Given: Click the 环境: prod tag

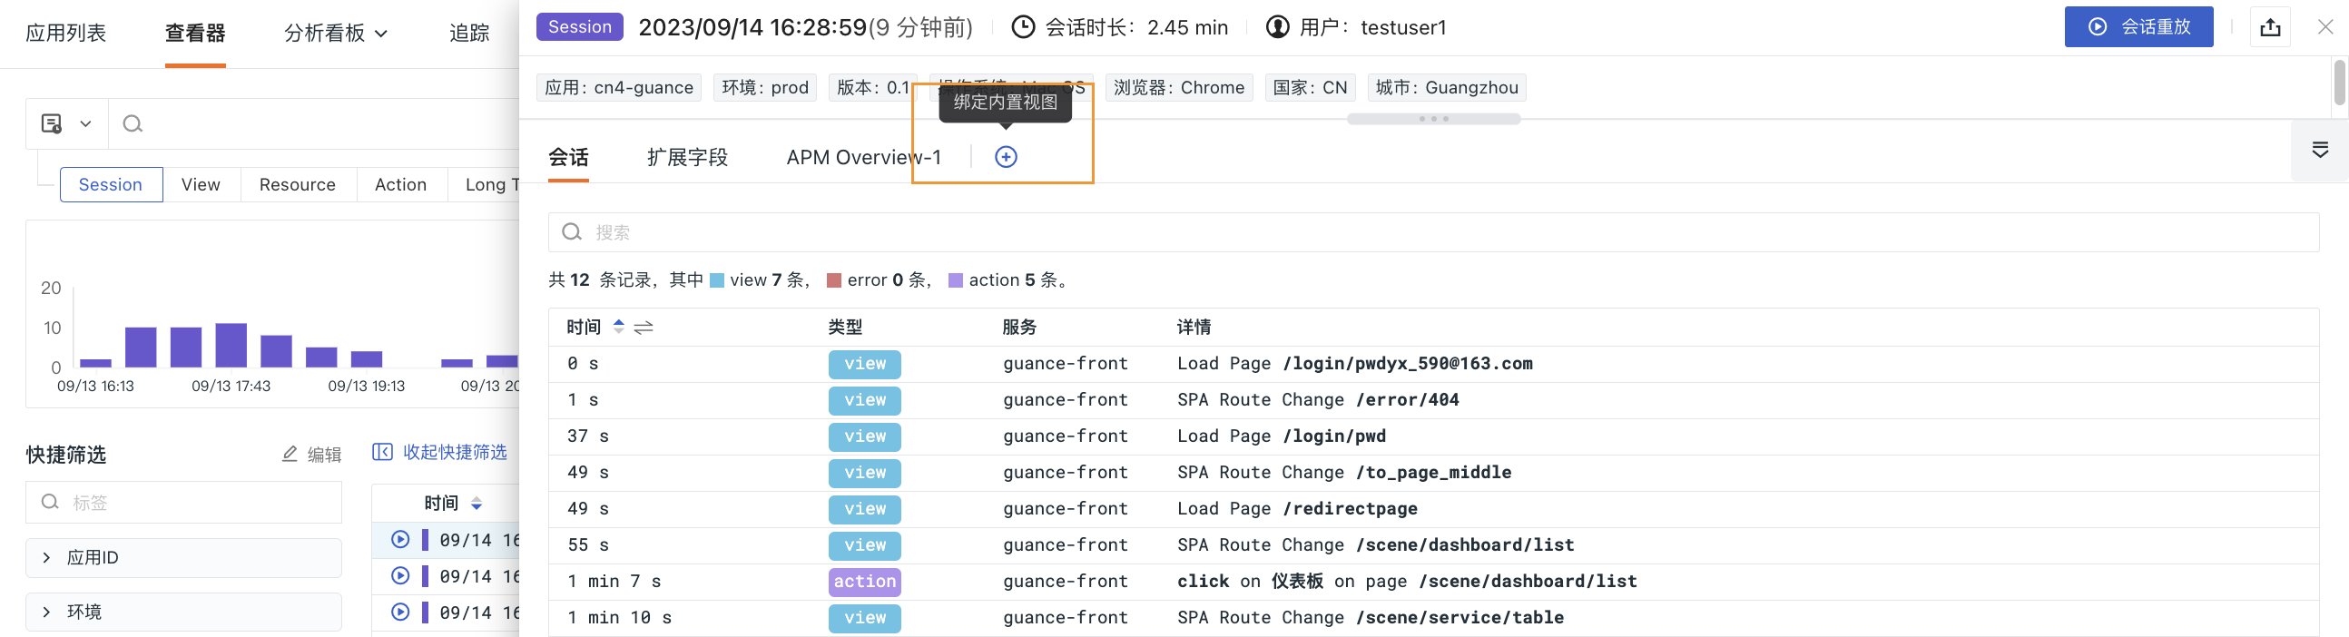Looking at the screenshot, I should 765,87.
